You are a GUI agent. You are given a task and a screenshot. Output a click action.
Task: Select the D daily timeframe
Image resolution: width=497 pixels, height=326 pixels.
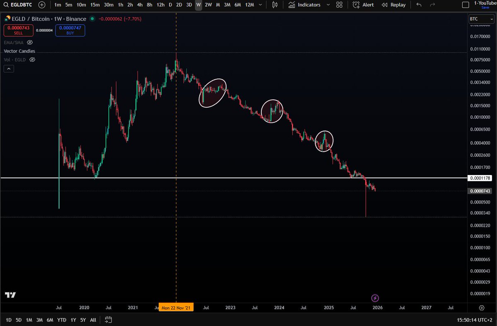[x=170, y=5]
